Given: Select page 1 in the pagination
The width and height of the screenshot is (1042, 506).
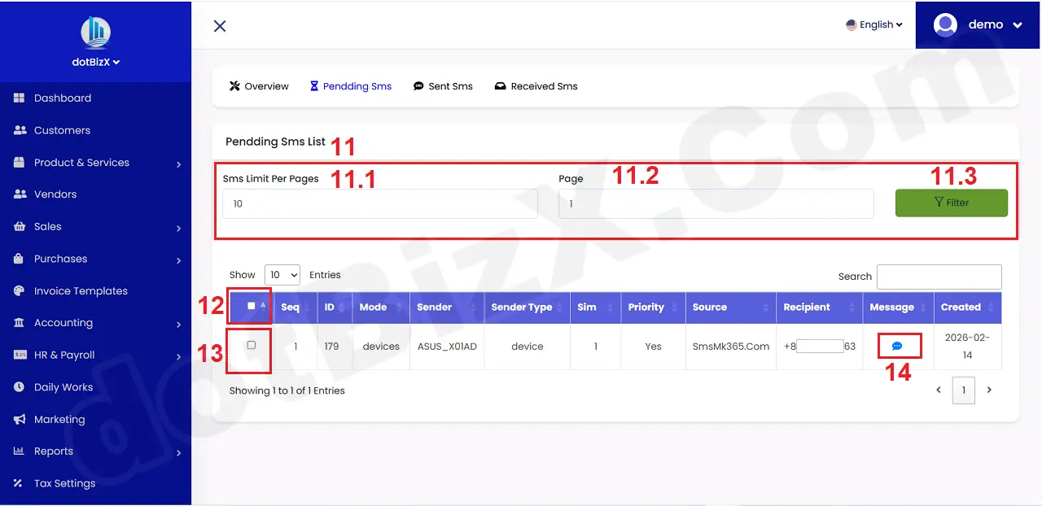Looking at the screenshot, I should [963, 390].
